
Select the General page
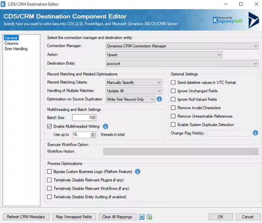pyautogui.click(x=11, y=38)
